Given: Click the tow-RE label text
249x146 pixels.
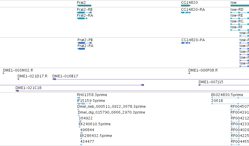Looking at the screenshot, I should click(237, 15).
